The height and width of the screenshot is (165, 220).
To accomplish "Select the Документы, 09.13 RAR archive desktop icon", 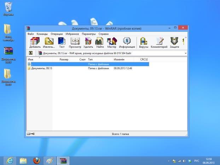I will 8,55.
